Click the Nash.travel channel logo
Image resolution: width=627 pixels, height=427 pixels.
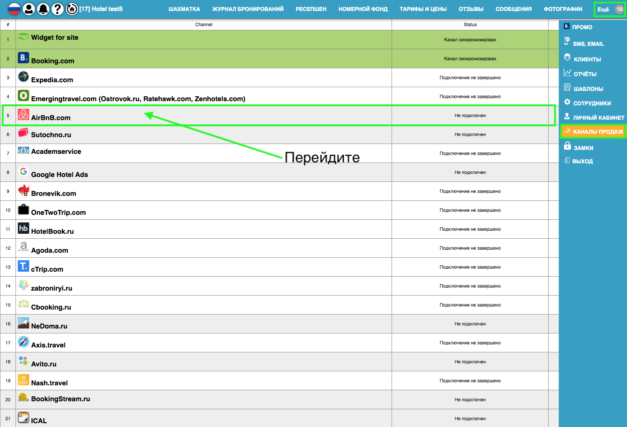tap(24, 380)
